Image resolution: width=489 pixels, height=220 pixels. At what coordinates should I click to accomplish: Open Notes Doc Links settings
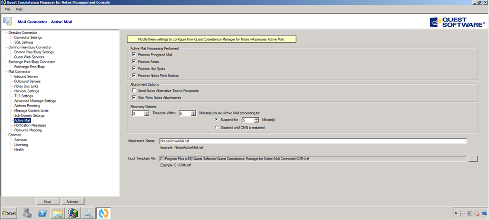click(26, 86)
